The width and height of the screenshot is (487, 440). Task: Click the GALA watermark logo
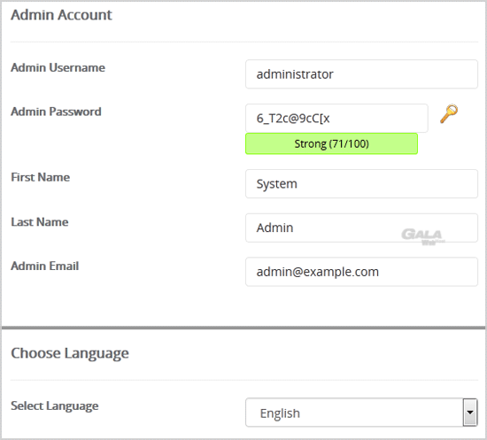[422, 236]
